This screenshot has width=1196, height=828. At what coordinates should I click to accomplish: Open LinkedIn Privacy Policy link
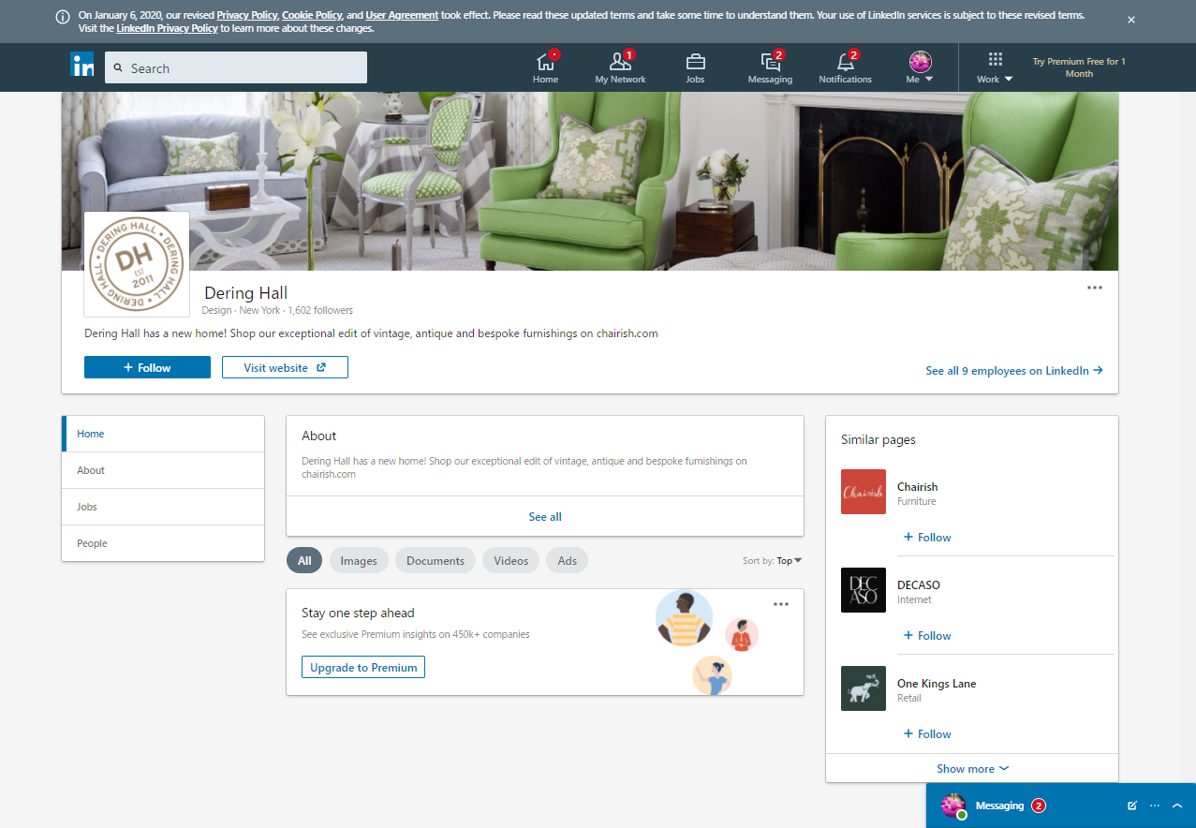click(x=167, y=28)
